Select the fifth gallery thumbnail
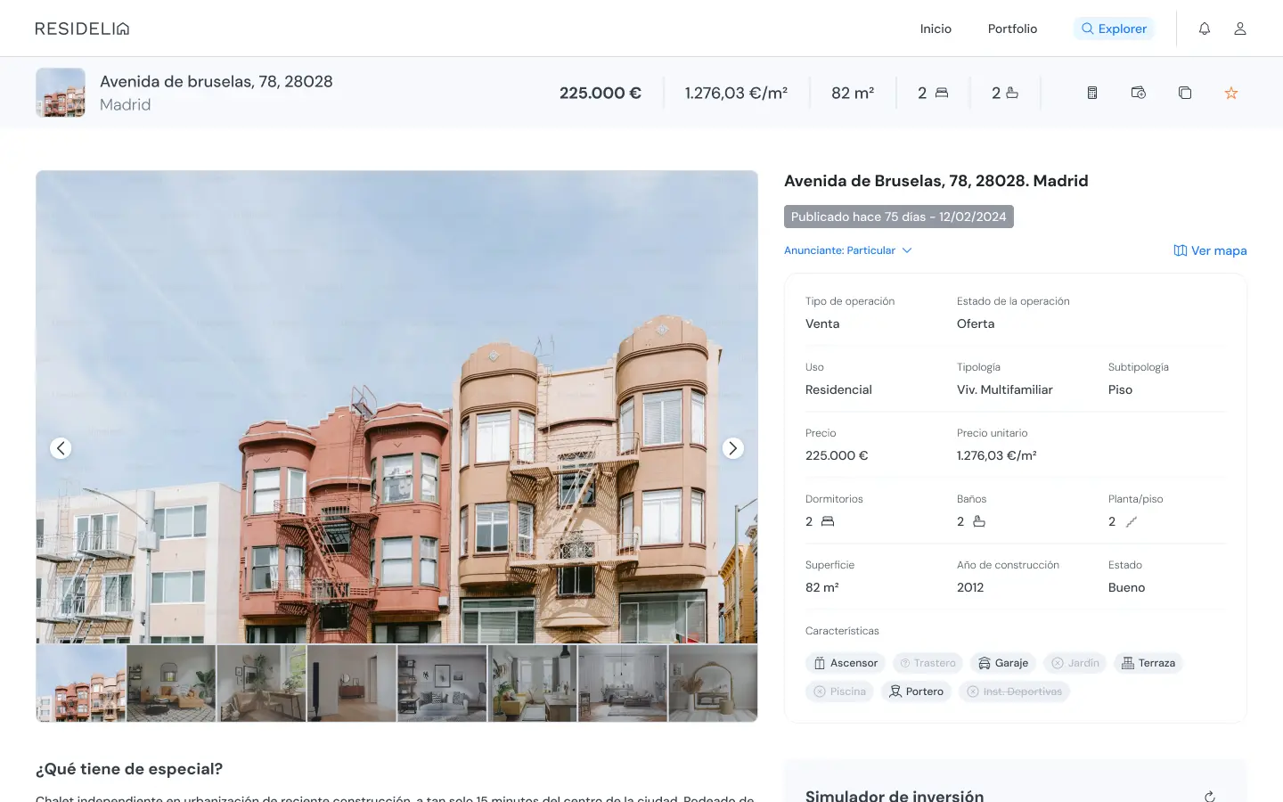1283x802 pixels. (x=442, y=683)
